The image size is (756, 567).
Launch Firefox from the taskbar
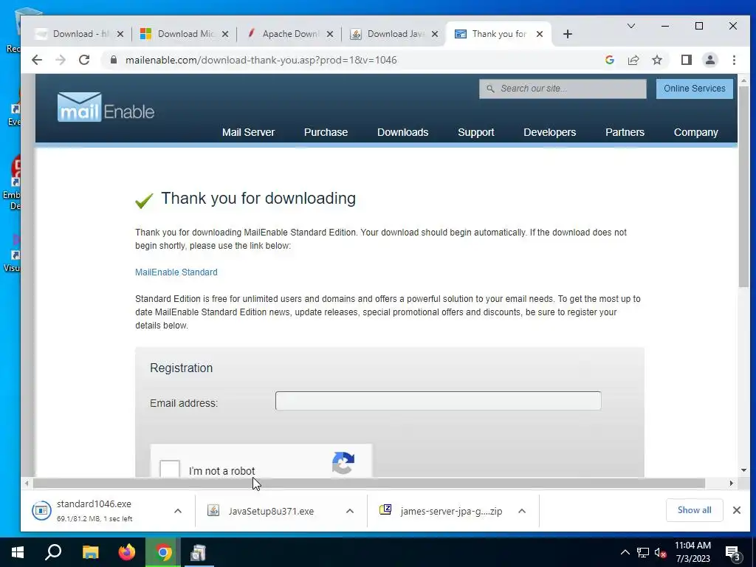[x=127, y=552]
